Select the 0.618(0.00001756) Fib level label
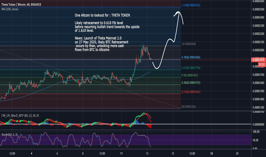Viewport: 266px width, 157px height. 191,68
